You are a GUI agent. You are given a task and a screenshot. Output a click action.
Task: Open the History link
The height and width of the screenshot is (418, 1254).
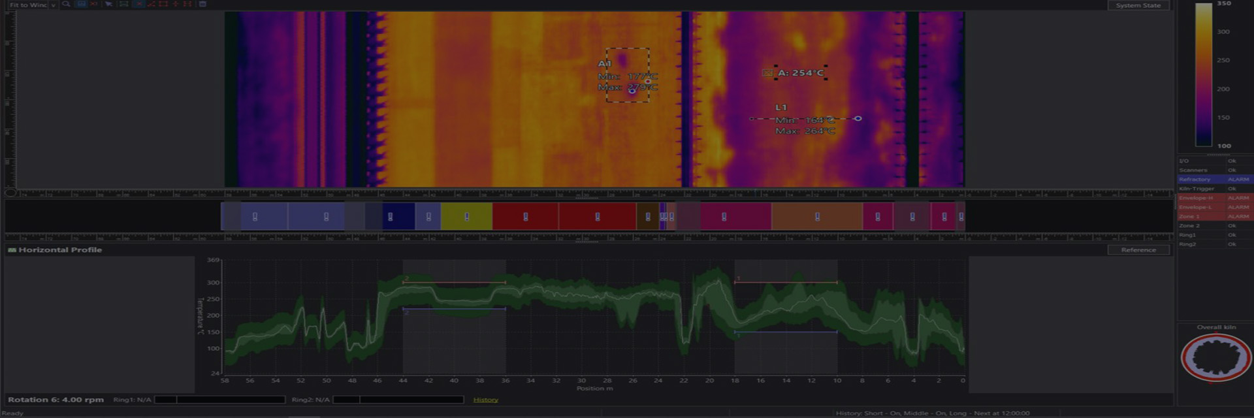click(x=485, y=400)
